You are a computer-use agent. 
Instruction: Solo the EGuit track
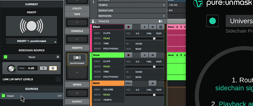point(144,27)
